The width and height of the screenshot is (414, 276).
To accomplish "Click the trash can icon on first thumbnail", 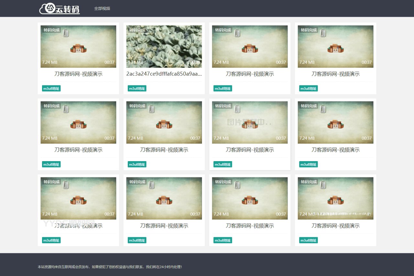I will point(66,33).
